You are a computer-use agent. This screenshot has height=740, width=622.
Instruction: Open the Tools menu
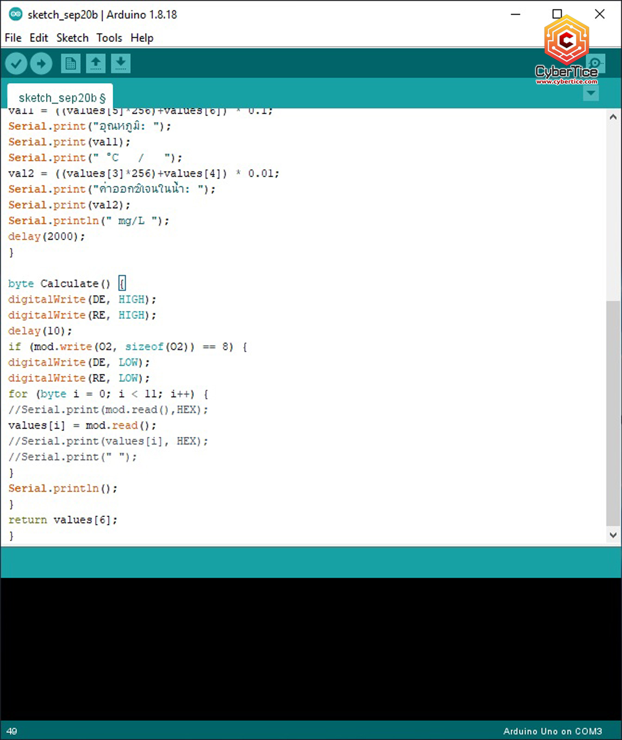109,38
